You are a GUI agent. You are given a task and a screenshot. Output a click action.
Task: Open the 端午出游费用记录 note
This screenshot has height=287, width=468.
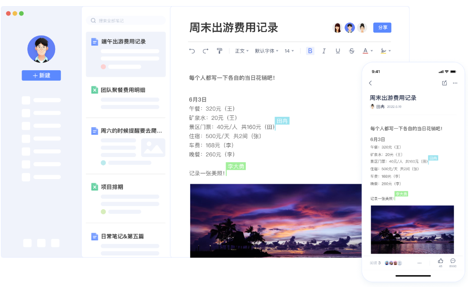pyautogui.click(x=126, y=54)
